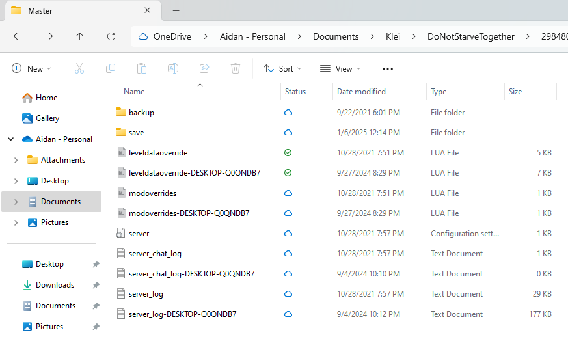Click OneDrive in the breadcrumb path
The width and height of the screenshot is (568, 337).
(x=172, y=36)
